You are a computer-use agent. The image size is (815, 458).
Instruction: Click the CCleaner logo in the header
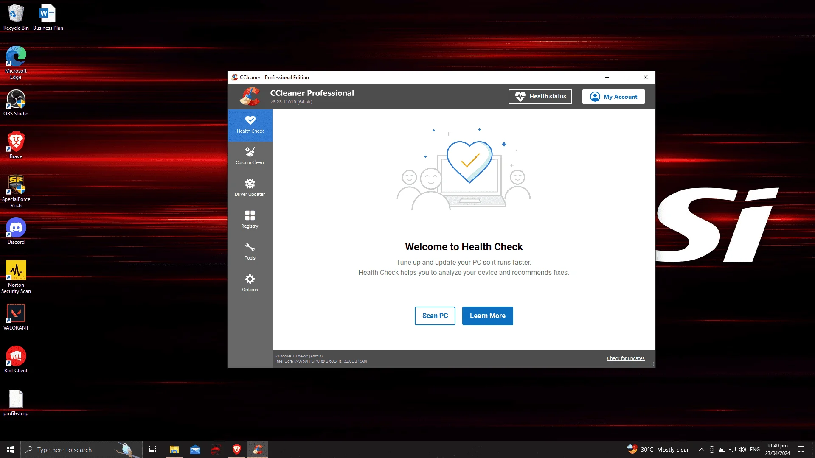(250, 97)
